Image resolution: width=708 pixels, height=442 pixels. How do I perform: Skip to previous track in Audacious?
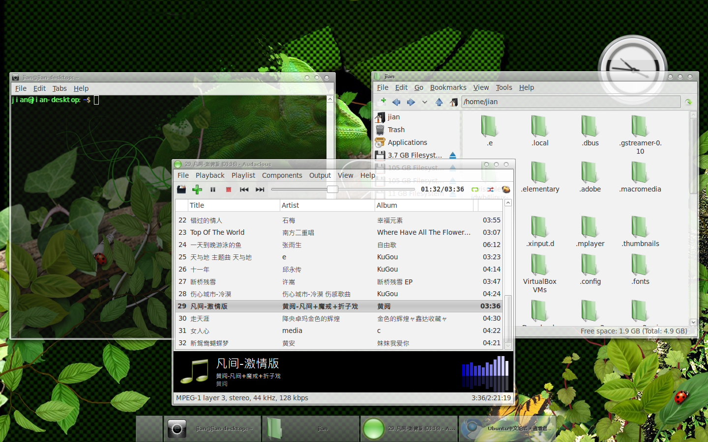[x=244, y=190]
